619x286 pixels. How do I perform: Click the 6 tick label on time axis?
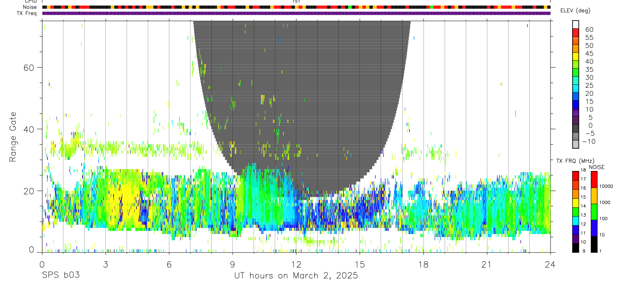point(169,264)
